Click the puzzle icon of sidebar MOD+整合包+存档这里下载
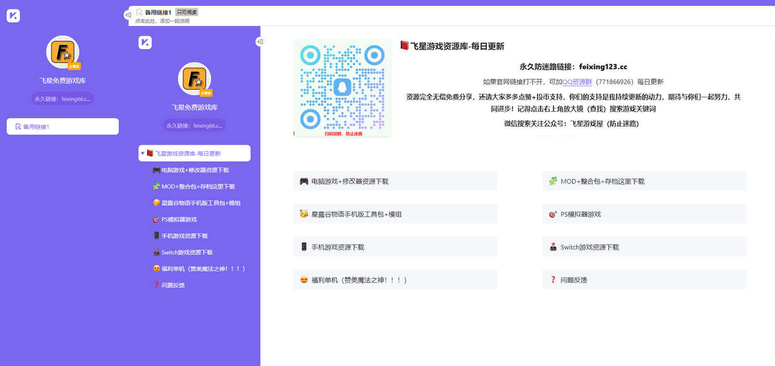 pyautogui.click(x=156, y=187)
